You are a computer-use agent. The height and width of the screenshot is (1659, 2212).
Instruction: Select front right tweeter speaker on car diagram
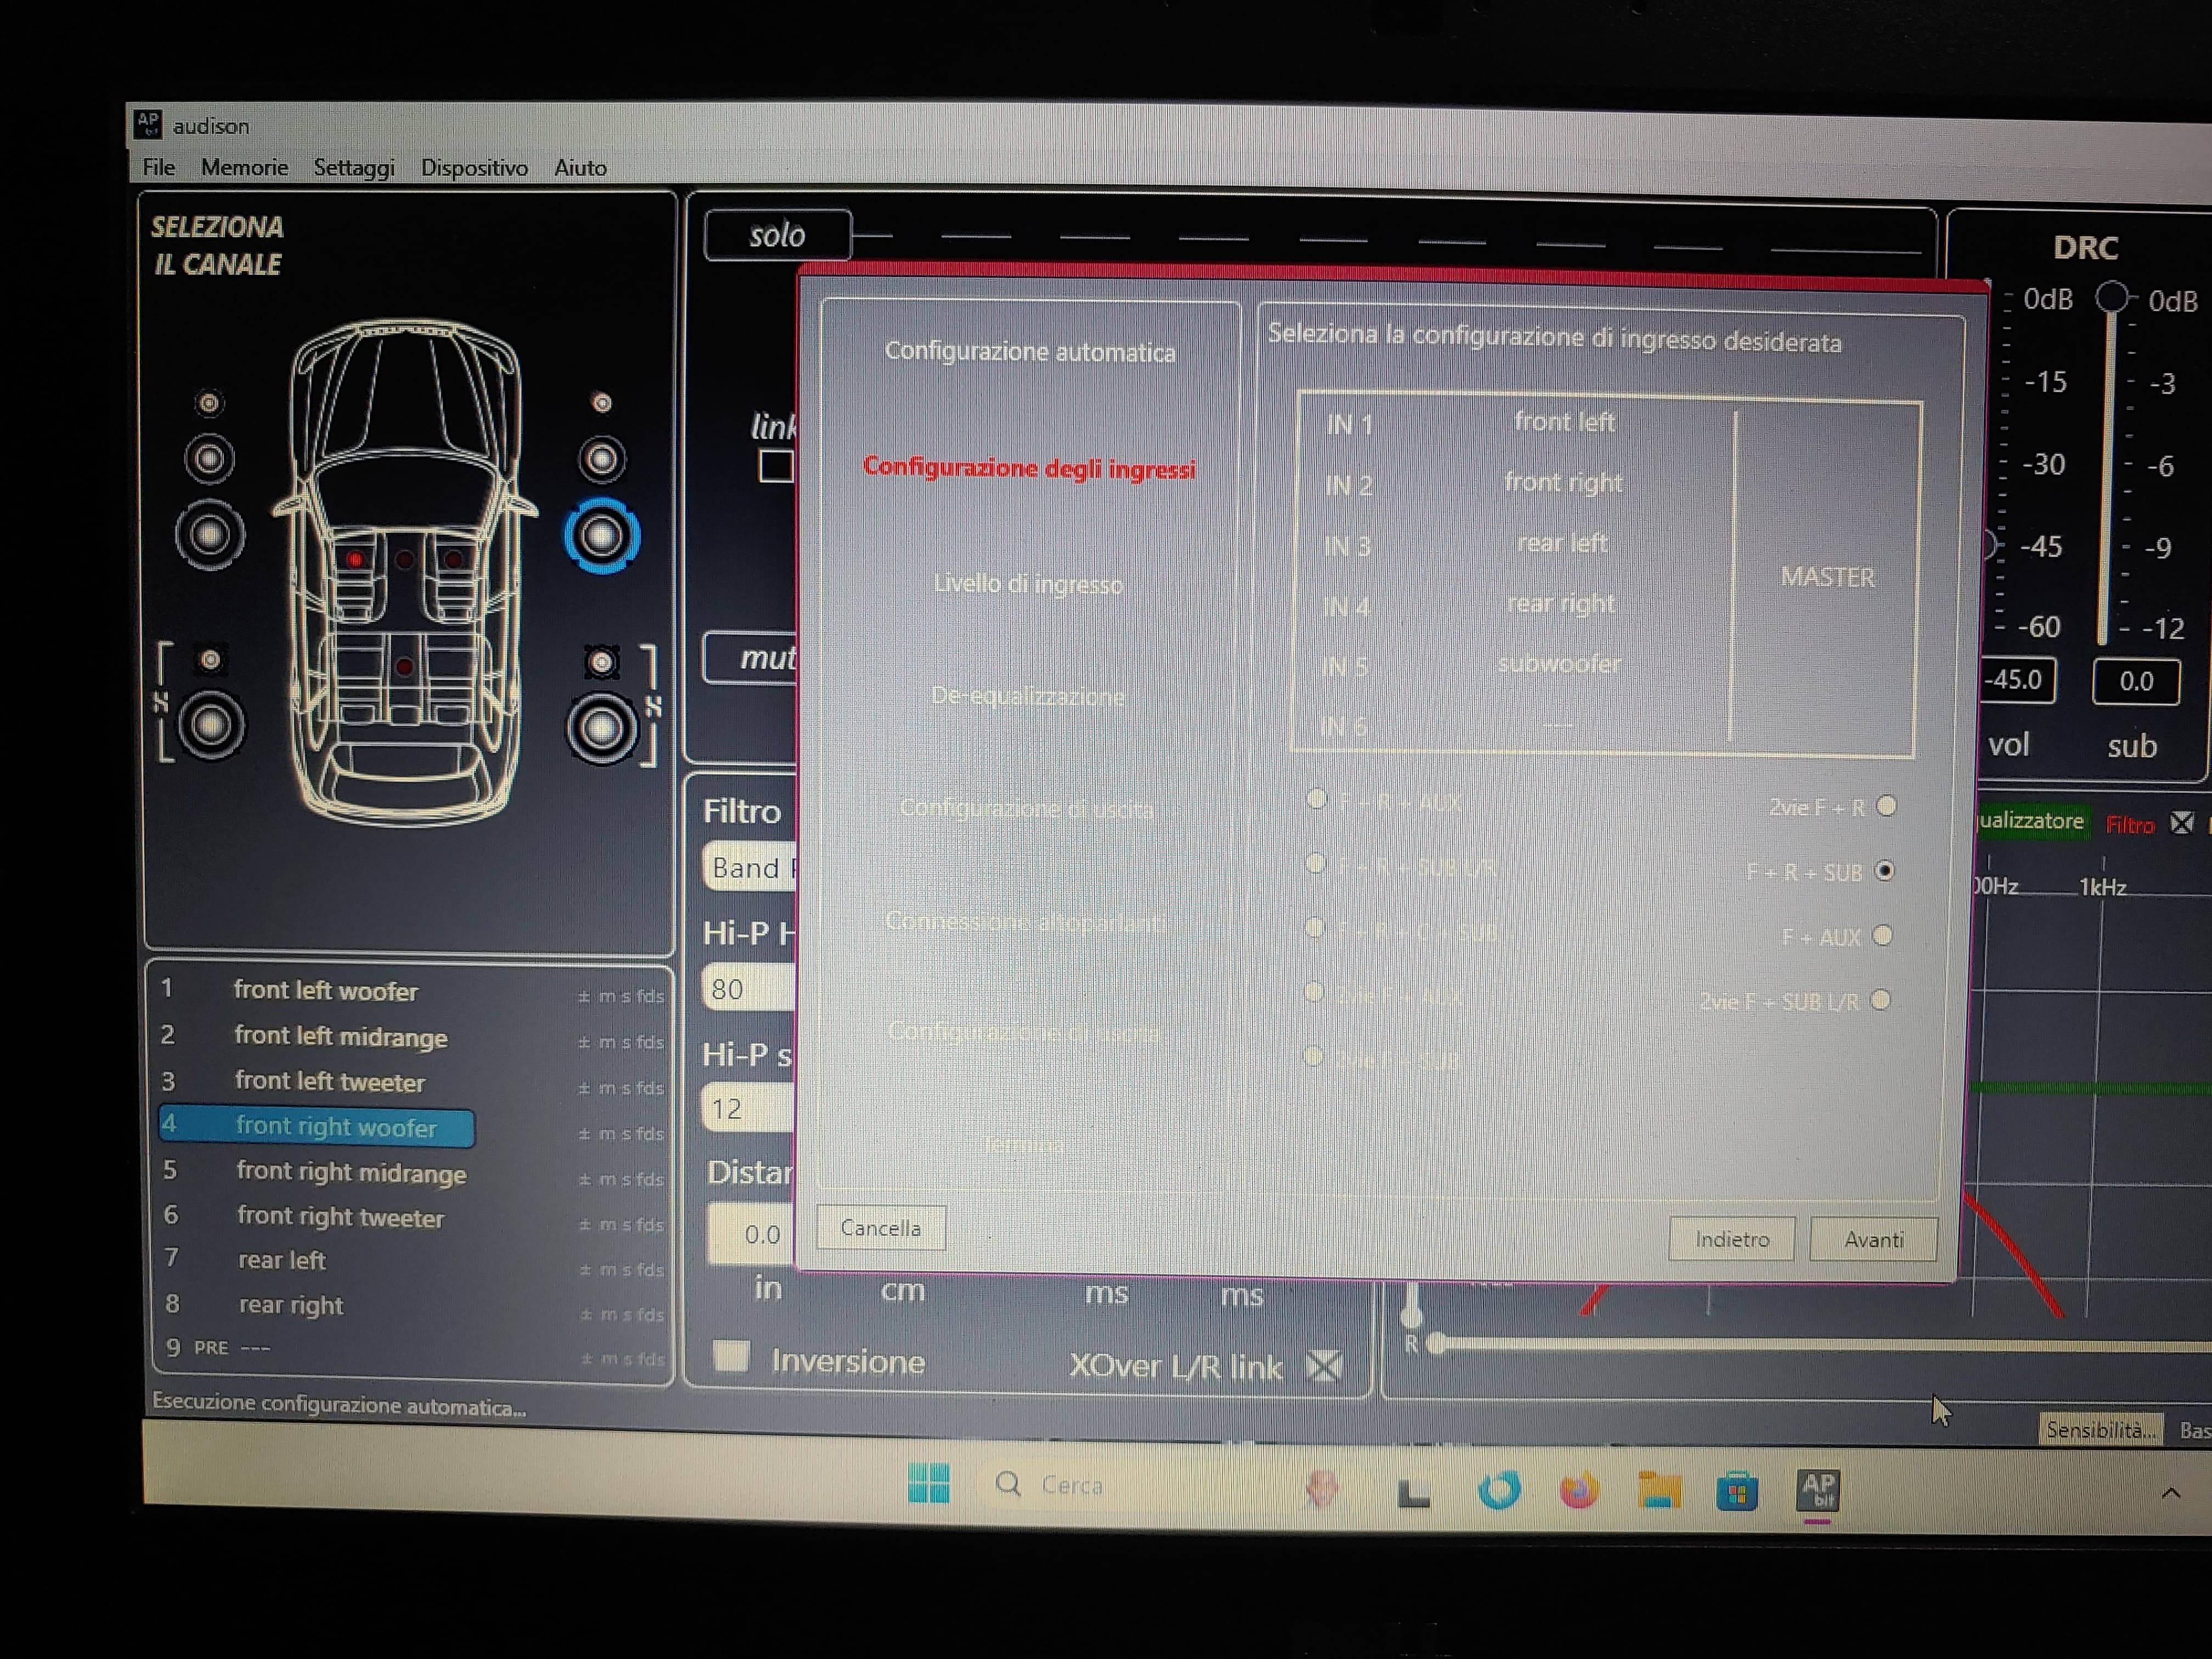click(602, 403)
